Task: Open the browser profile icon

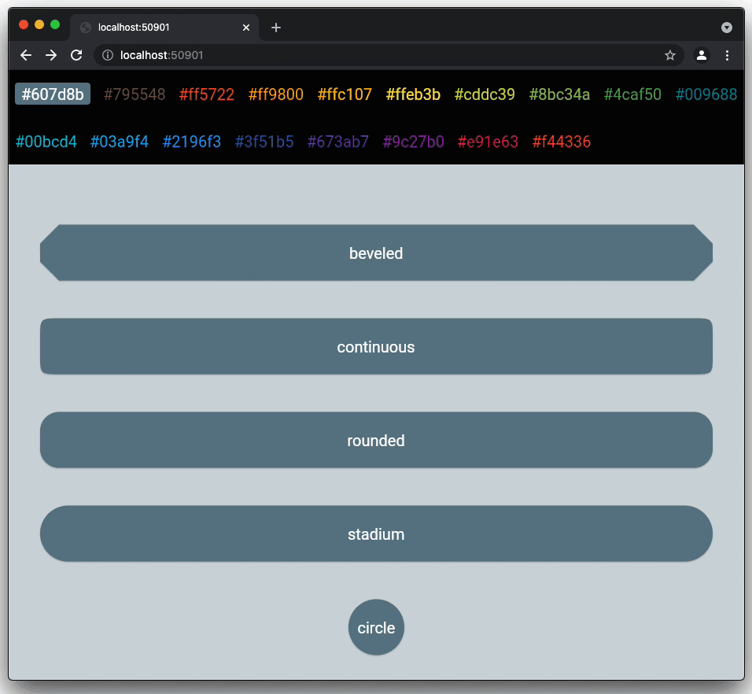Action: [701, 55]
